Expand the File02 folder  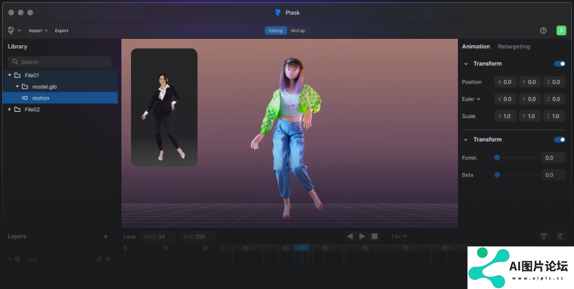[10, 110]
